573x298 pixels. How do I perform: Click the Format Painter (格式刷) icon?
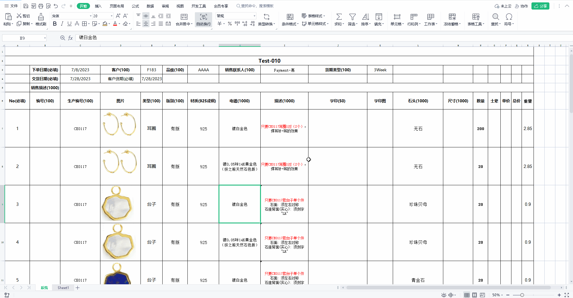tap(41, 17)
